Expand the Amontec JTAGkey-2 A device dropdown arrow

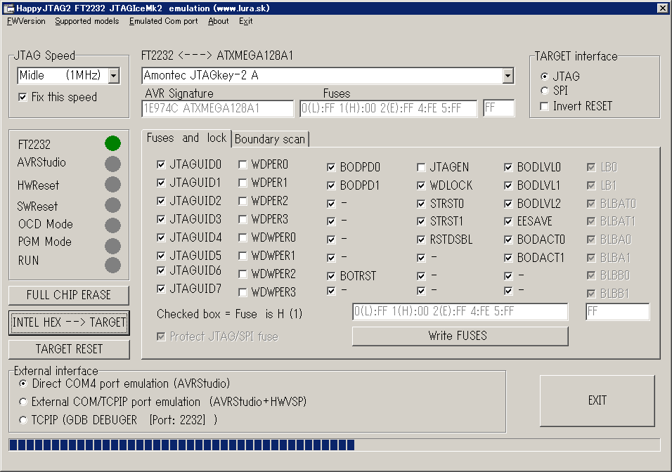pyautogui.click(x=508, y=76)
